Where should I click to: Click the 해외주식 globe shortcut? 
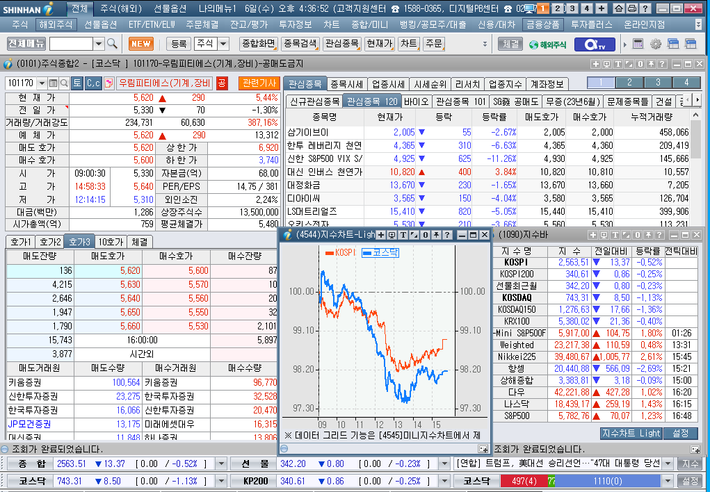[x=547, y=44]
